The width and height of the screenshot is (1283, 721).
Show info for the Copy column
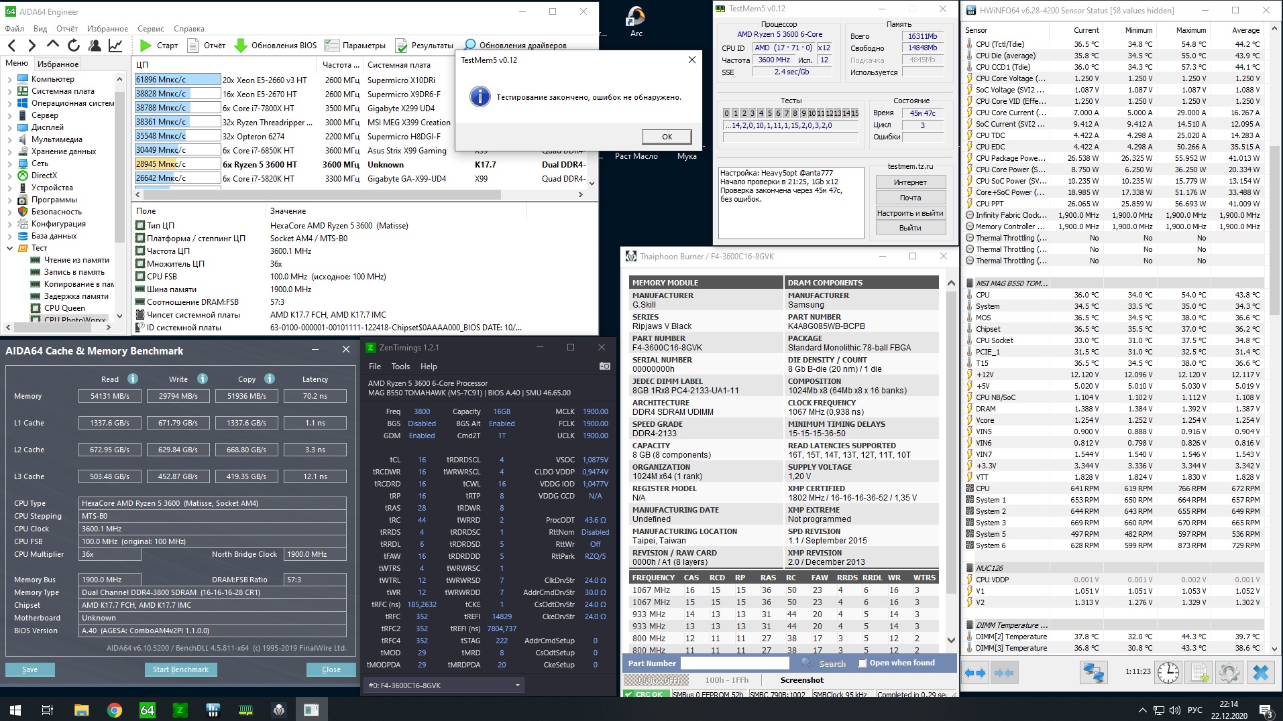(270, 379)
